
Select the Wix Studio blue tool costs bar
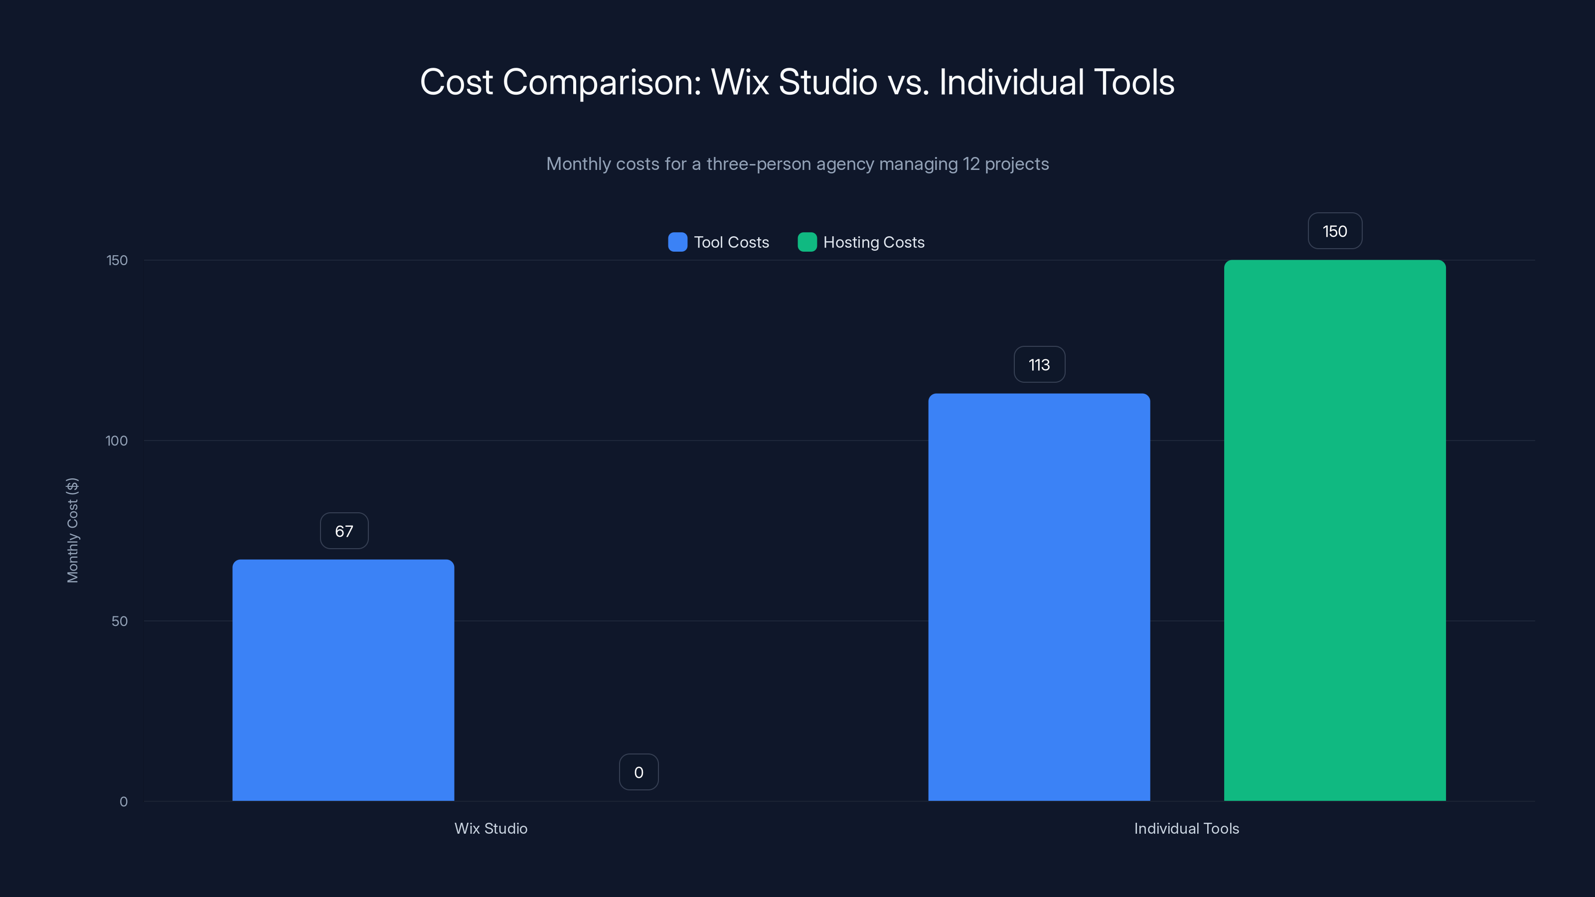pos(343,680)
